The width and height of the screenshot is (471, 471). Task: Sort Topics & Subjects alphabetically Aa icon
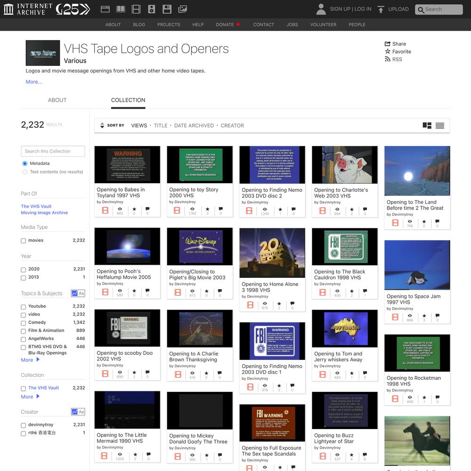81,293
